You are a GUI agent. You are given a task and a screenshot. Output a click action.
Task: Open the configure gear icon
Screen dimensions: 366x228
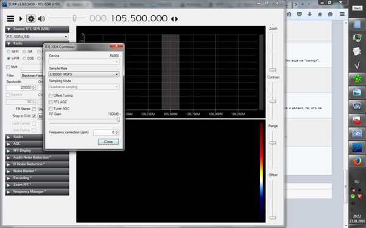pyautogui.click(x=31, y=19)
